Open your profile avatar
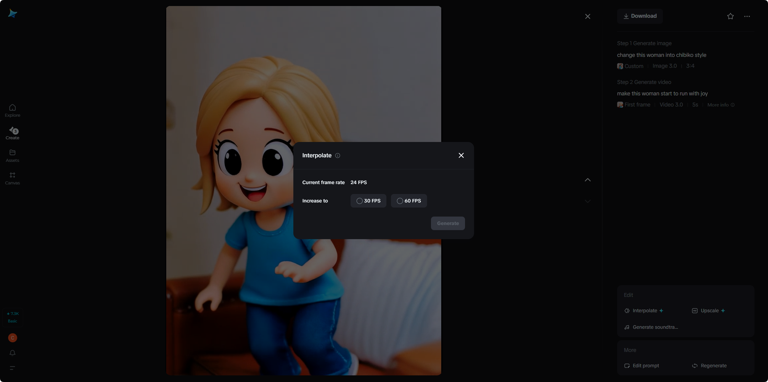 click(12, 338)
